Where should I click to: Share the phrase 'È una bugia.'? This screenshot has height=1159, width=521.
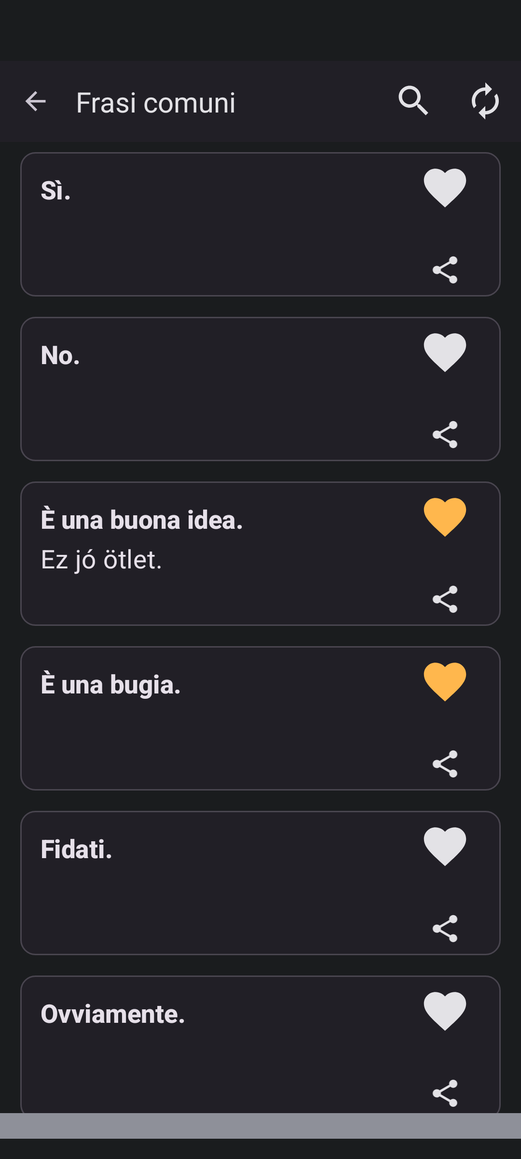[x=445, y=764]
